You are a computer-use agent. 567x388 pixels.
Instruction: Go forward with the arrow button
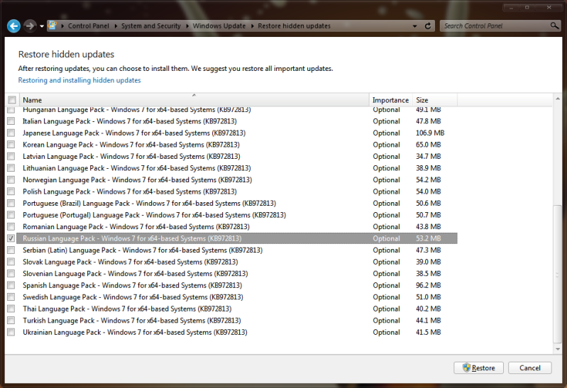tap(30, 26)
